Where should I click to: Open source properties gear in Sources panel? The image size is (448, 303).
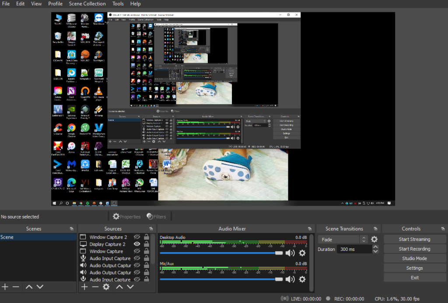[106, 287]
